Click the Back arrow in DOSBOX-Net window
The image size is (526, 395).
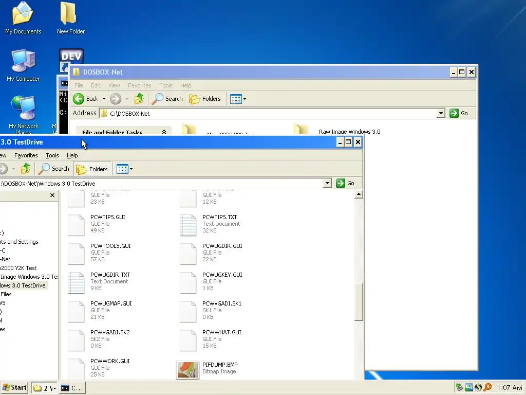(79, 99)
